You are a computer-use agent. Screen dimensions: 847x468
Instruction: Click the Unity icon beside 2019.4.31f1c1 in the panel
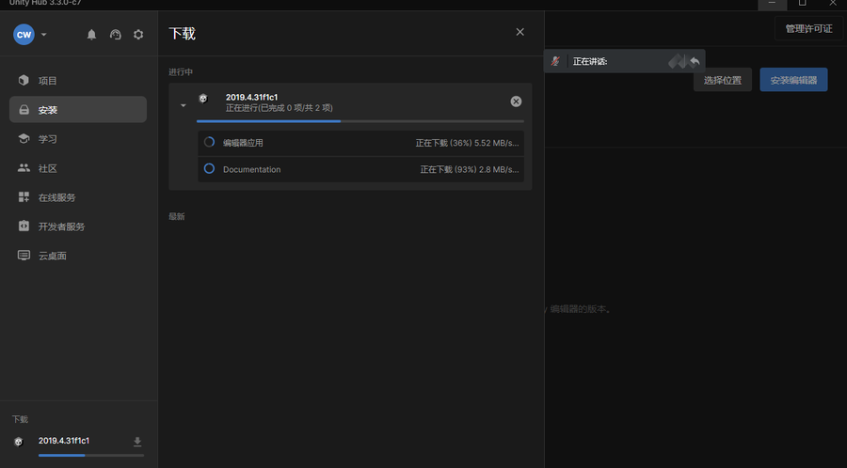(203, 98)
